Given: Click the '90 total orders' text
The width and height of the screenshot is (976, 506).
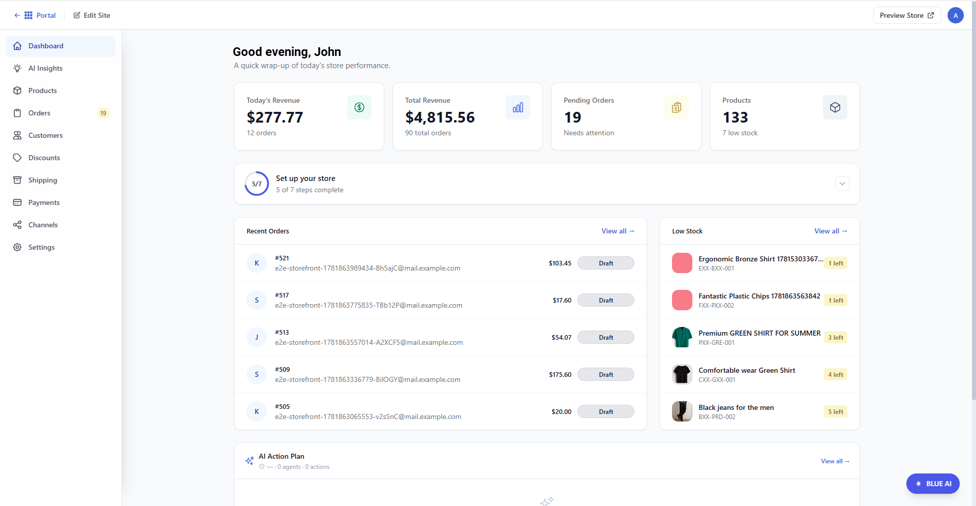Looking at the screenshot, I should coord(428,133).
